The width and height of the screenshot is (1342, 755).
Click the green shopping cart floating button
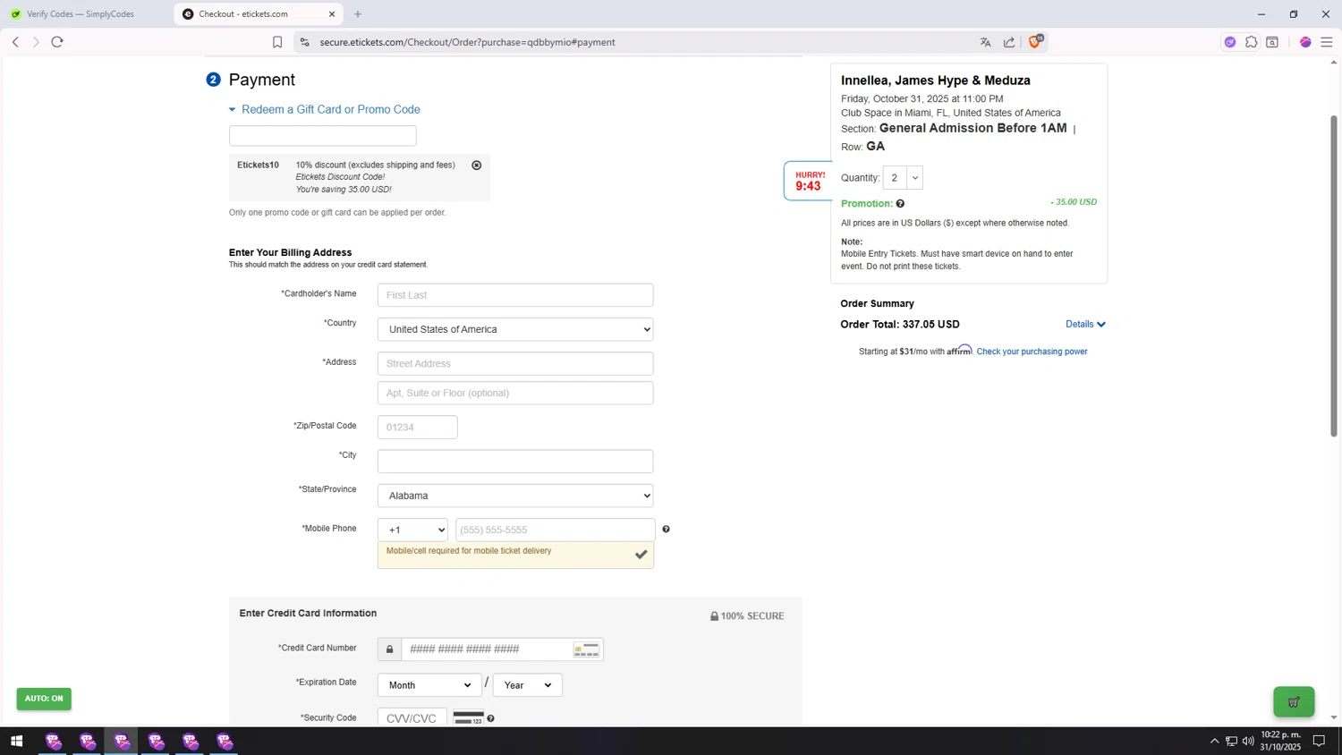tap(1294, 702)
